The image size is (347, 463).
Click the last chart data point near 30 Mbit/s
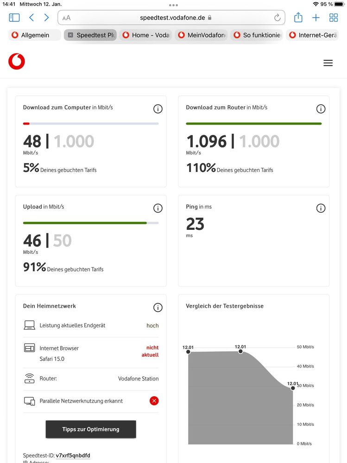tap(293, 388)
